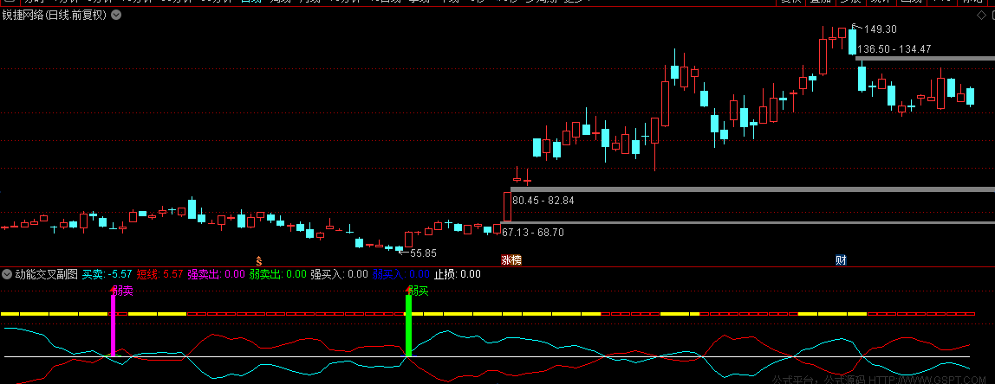The height and width of the screenshot is (384, 995).
Task: Open the 财 financial report tag
Action: (841, 259)
